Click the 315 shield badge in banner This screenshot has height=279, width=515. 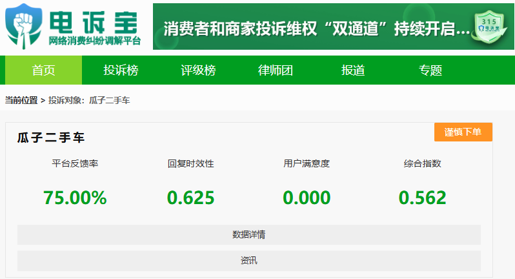[489, 27]
